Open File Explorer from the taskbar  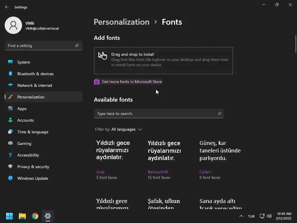pyautogui.click(x=22, y=216)
